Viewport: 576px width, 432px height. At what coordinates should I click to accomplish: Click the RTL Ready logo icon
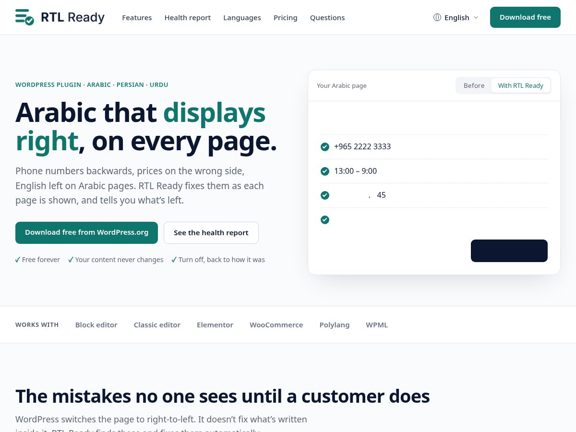coord(24,17)
